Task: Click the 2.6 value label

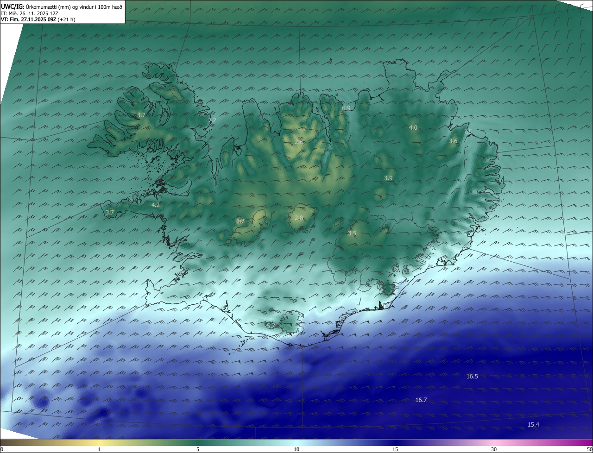Action: coord(299,142)
